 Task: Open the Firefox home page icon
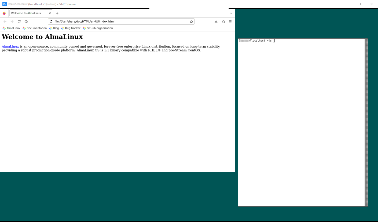tap(26, 21)
